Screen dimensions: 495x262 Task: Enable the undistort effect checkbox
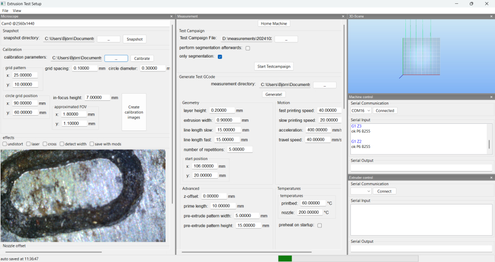(5, 144)
